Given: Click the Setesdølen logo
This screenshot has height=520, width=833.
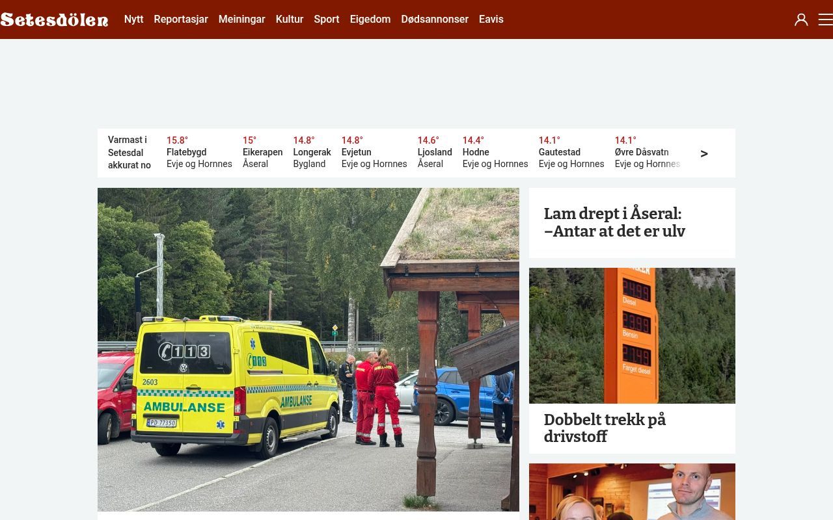Looking at the screenshot, I should pyautogui.click(x=55, y=19).
